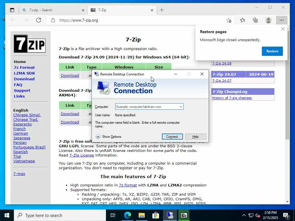Open FAQ in the sidebar

[x=18, y=85]
